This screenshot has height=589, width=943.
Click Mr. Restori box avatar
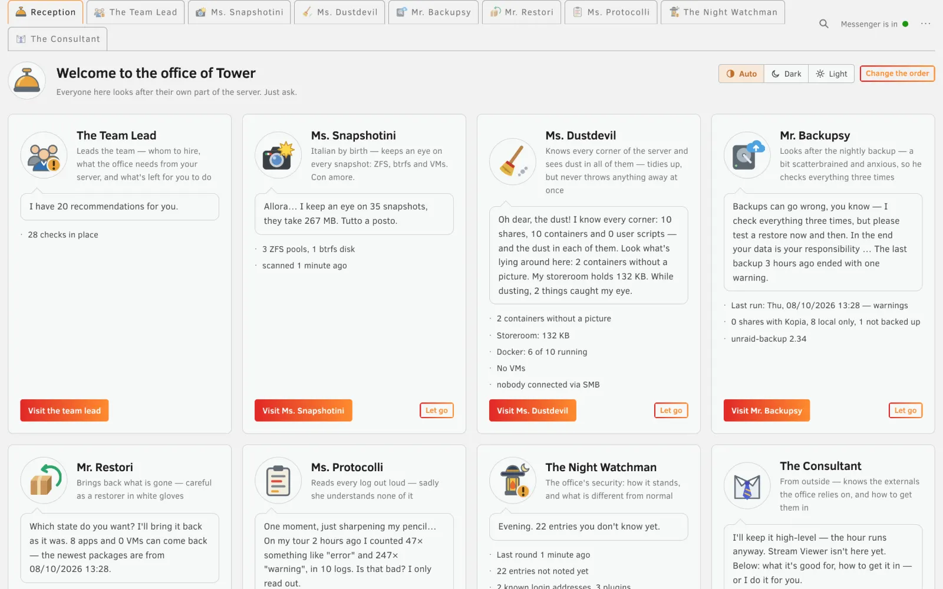[44, 481]
